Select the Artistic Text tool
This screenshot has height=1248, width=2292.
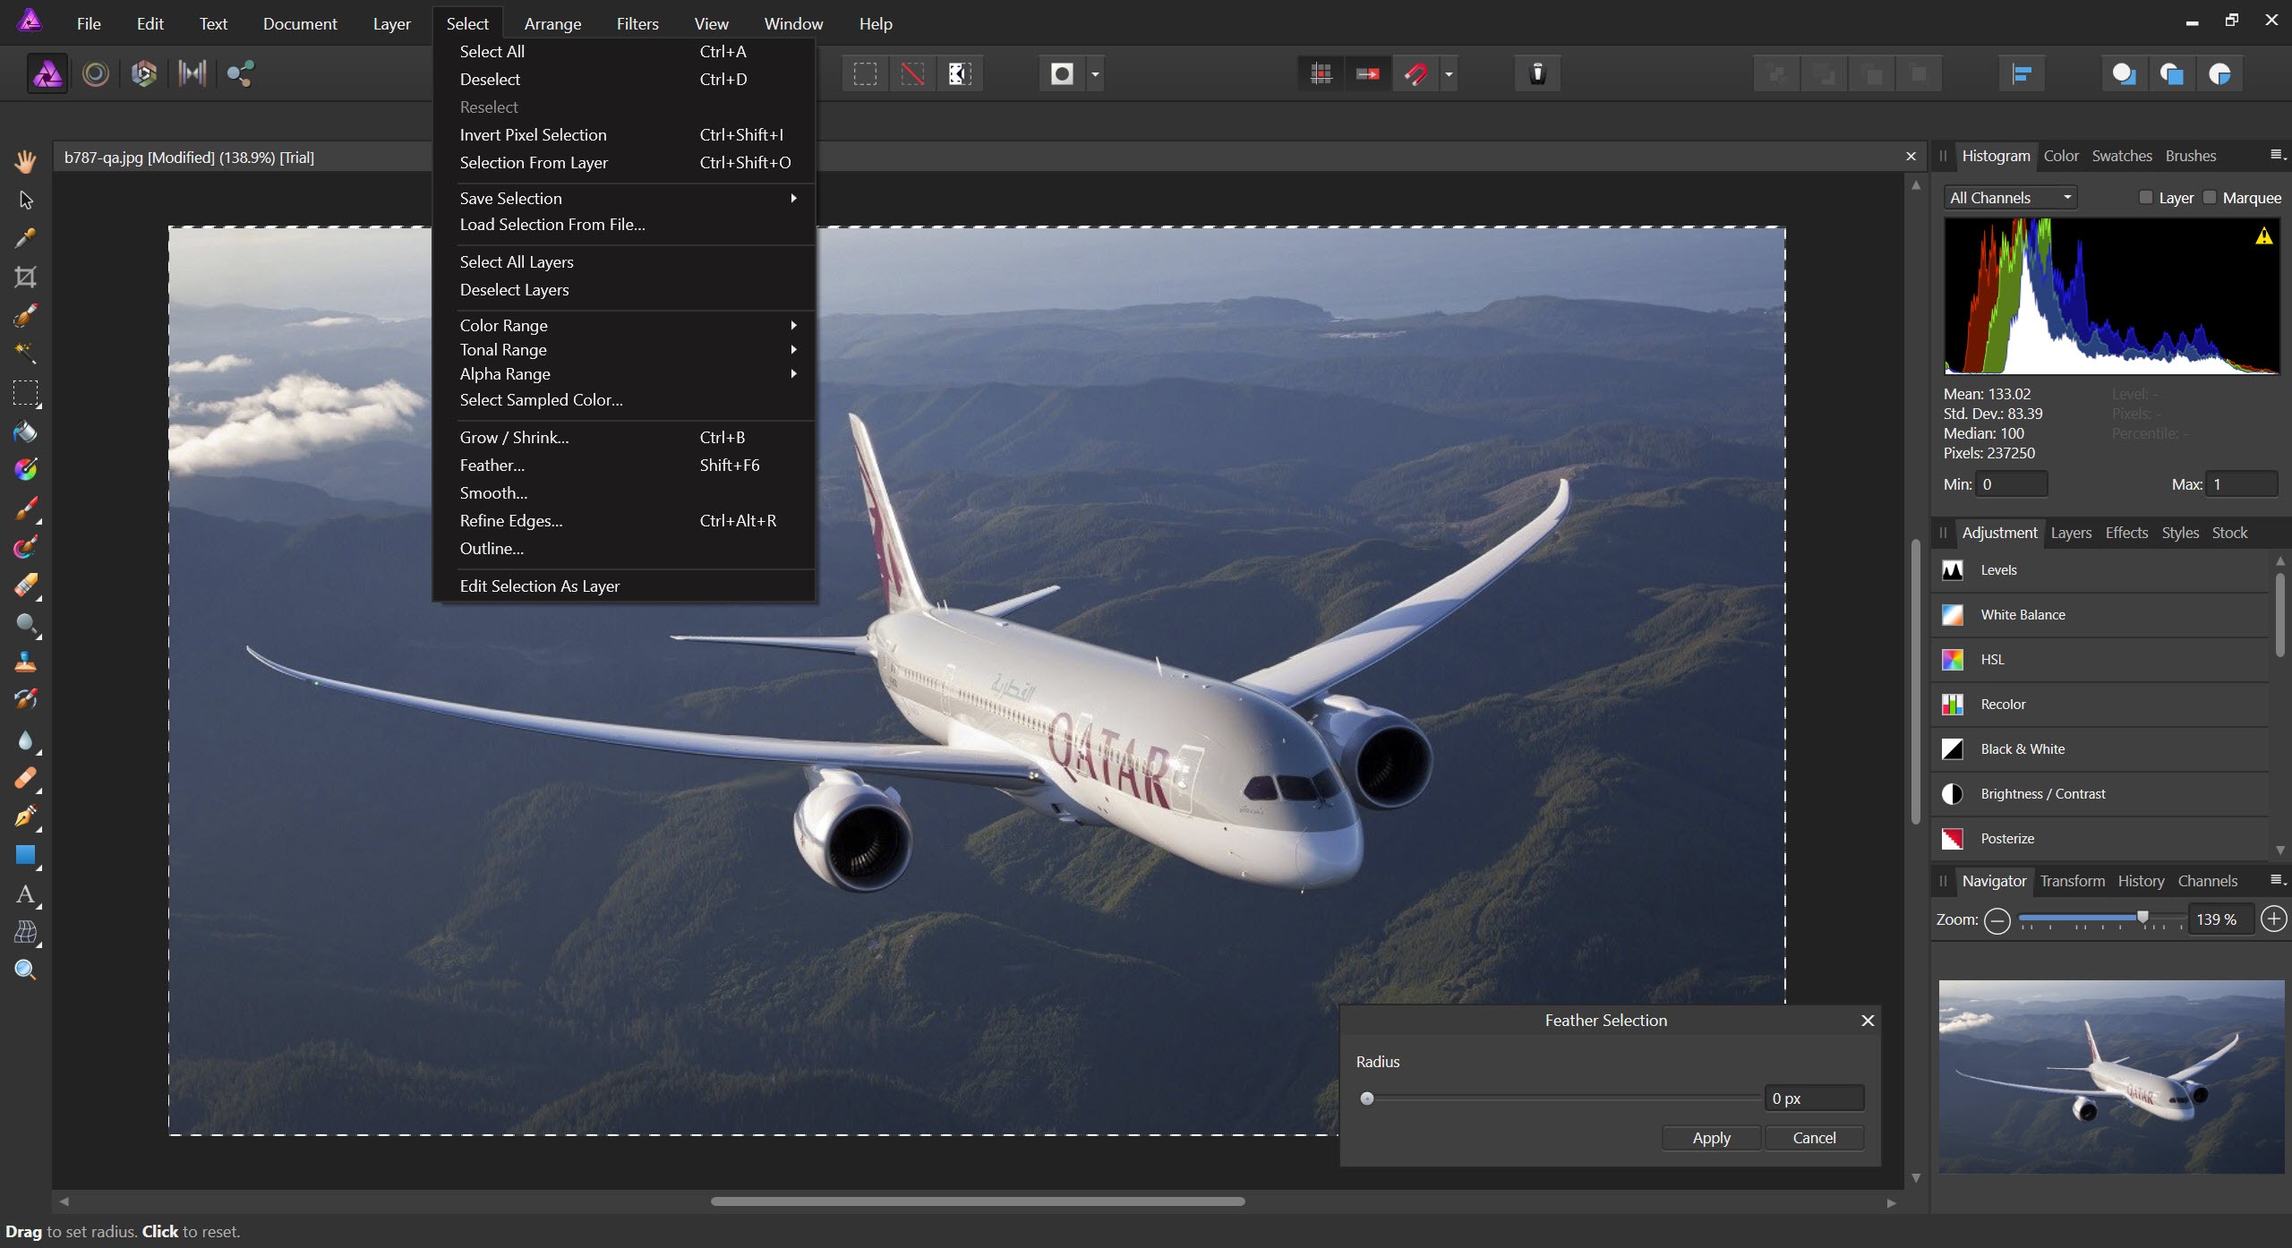25,893
